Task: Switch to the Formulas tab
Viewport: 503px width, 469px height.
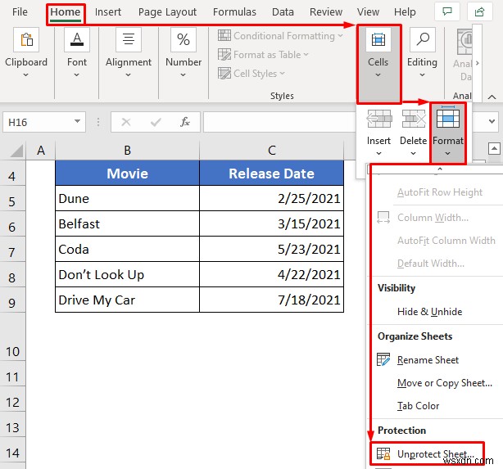Action: coord(234,12)
